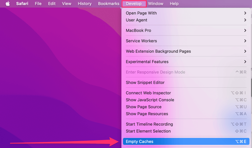Click the Apple logo menu icon
This screenshot has height=148, width=252.
point(8,4)
